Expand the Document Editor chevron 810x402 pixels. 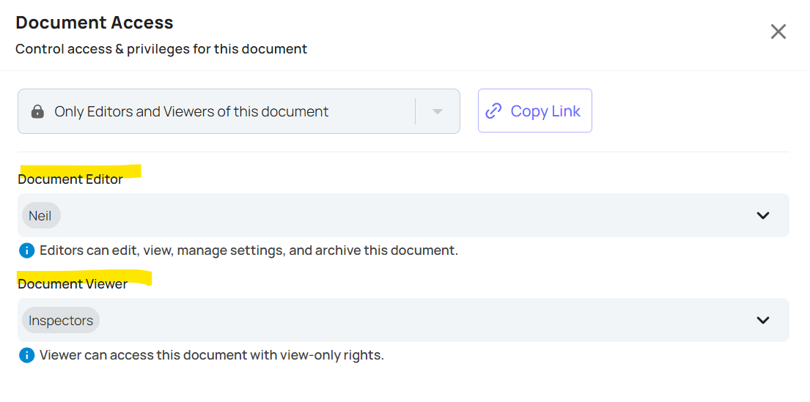[x=763, y=216]
